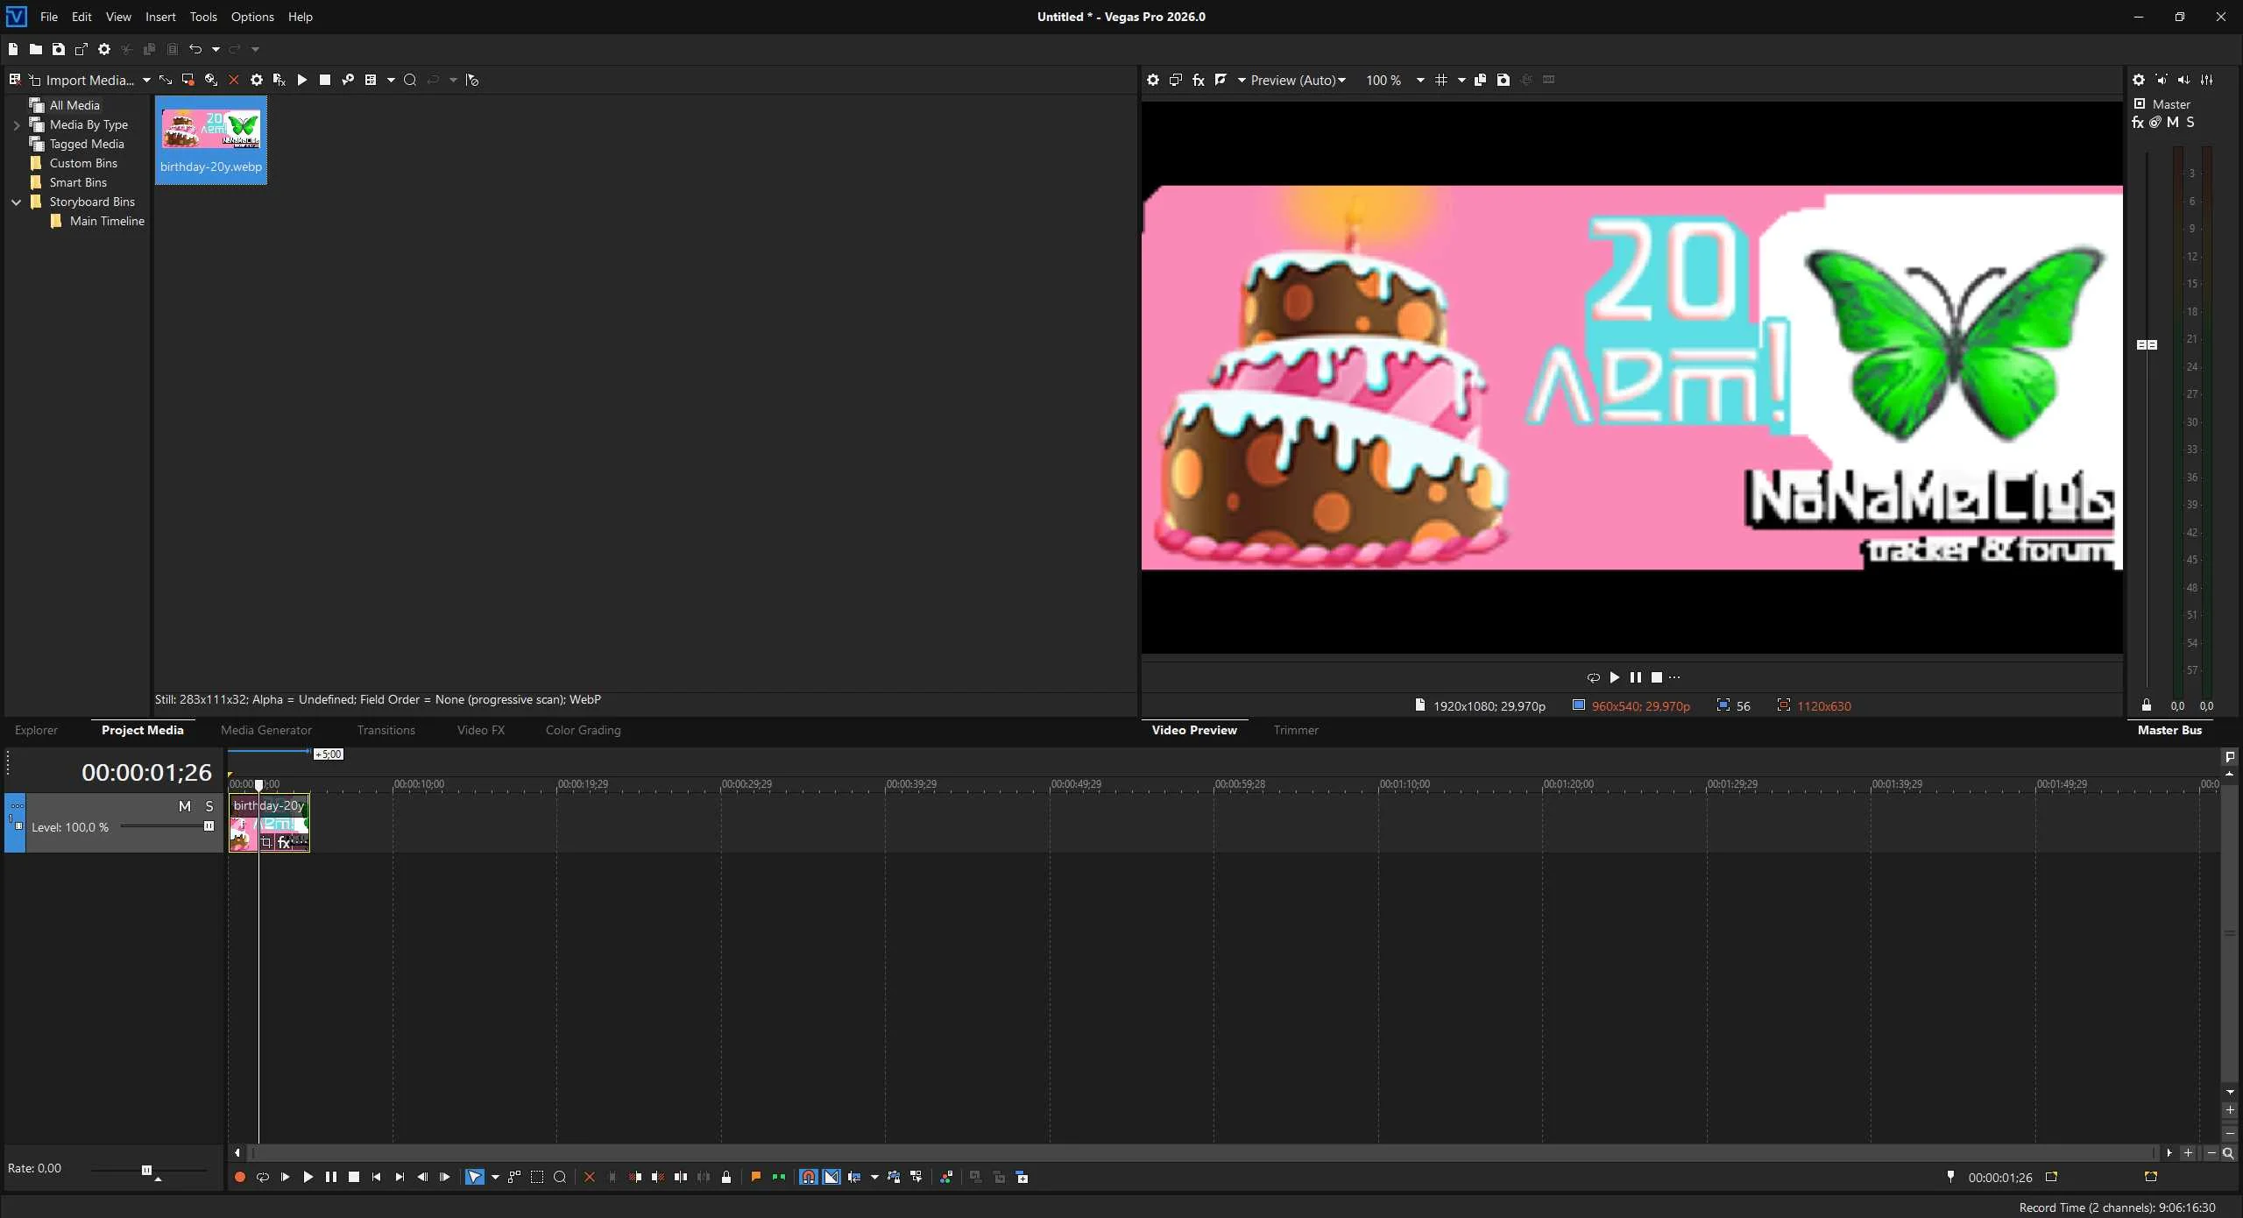
Task: Open the mixing console from Master Bus toolbar
Action: point(2207,80)
